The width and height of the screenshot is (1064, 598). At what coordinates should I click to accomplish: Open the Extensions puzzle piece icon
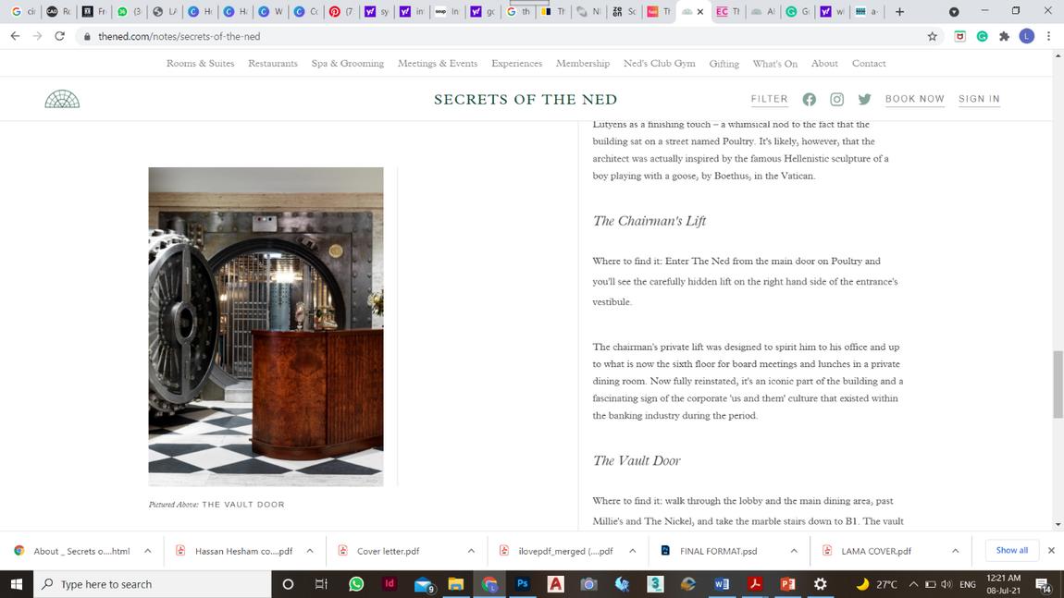click(1004, 37)
